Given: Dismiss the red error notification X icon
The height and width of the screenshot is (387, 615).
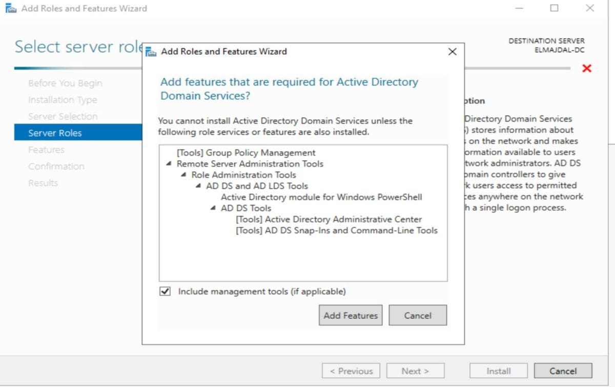Looking at the screenshot, I should [586, 68].
